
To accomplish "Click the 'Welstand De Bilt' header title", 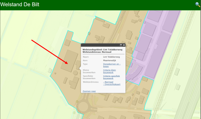I will [20, 5].
